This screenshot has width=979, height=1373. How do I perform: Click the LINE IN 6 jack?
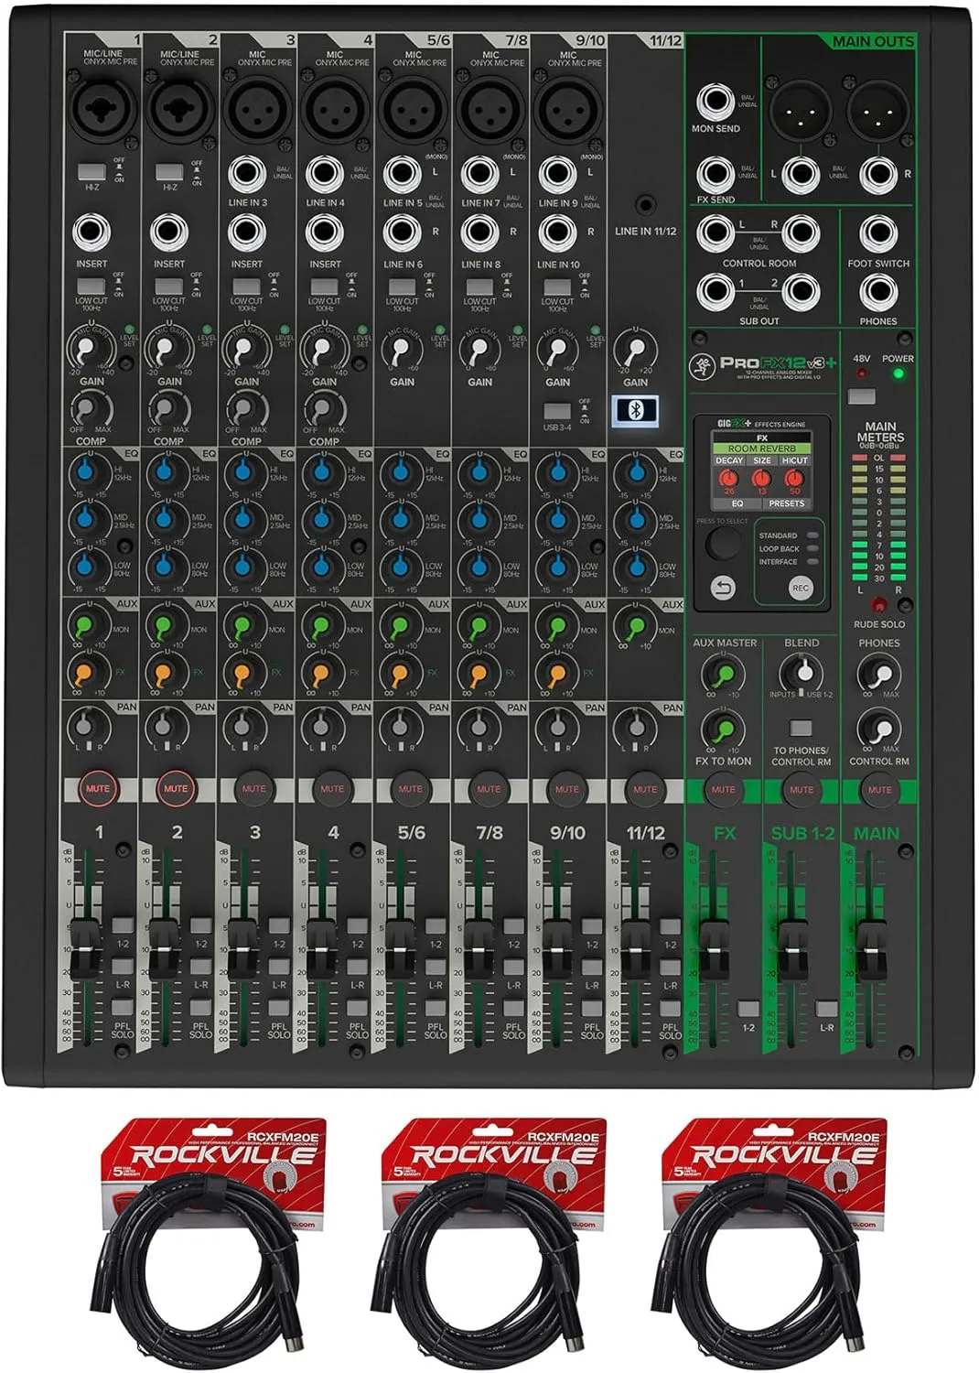coord(403,232)
